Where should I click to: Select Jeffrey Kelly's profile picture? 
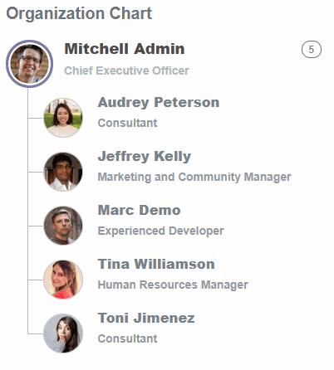tap(63, 172)
